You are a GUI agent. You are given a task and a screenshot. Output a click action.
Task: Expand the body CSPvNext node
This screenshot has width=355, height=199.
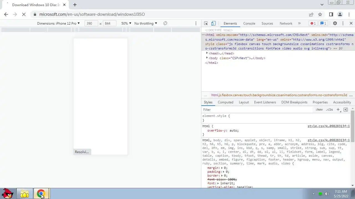pyautogui.click(x=207, y=58)
